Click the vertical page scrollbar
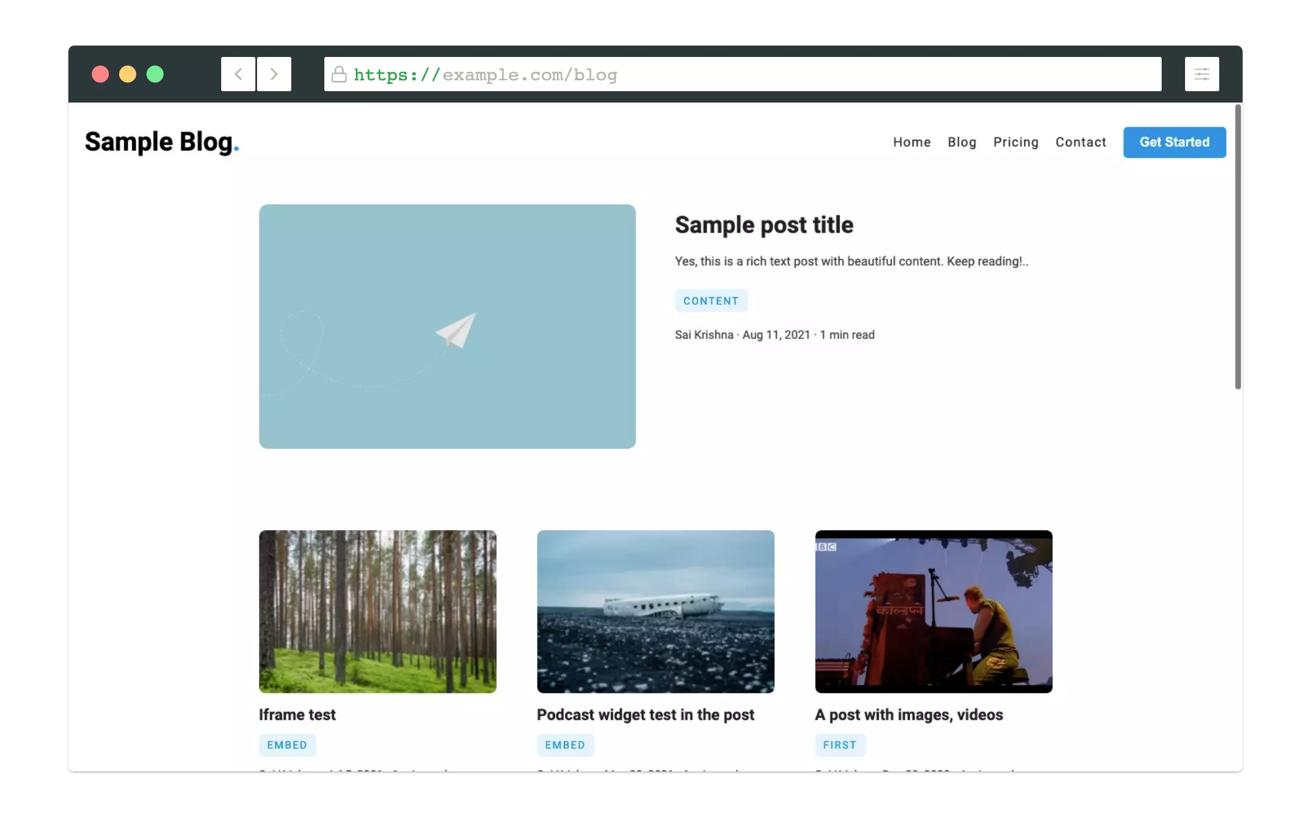 click(x=1237, y=248)
